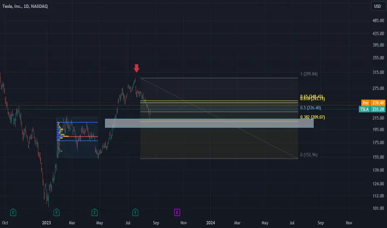The height and width of the screenshot is (228, 387).
Task: Open the purple upcoming earnings marker
Action: (177, 212)
